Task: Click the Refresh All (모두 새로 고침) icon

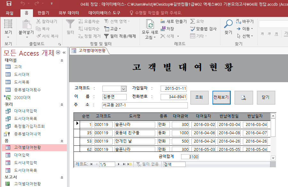Action: pyautogui.click(x=150, y=24)
